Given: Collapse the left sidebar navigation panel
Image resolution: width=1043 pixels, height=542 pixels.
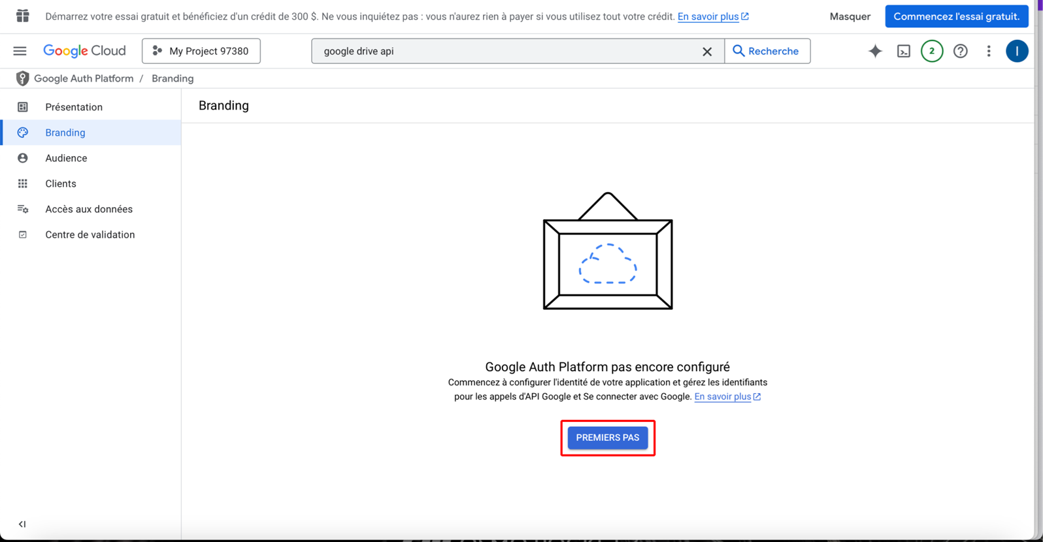Looking at the screenshot, I should (x=22, y=524).
